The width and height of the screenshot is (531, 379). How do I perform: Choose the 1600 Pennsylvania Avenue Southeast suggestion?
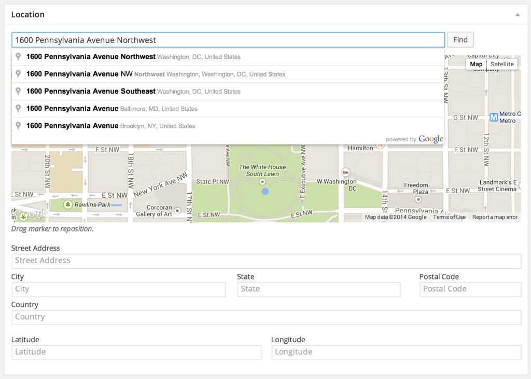tap(91, 91)
